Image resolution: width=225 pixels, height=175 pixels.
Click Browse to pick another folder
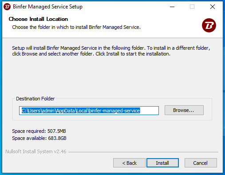(x=184, y=110)
